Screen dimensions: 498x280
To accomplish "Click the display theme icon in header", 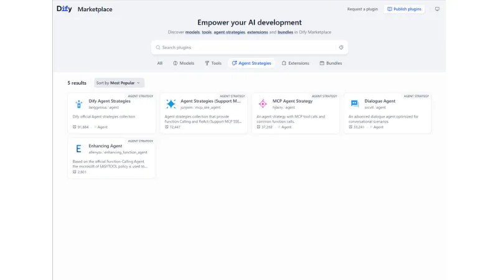I will coord(437,9).
